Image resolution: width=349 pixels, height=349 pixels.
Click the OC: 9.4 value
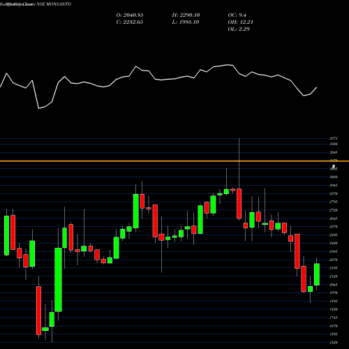pyautogui.click(x=237, y=15)
